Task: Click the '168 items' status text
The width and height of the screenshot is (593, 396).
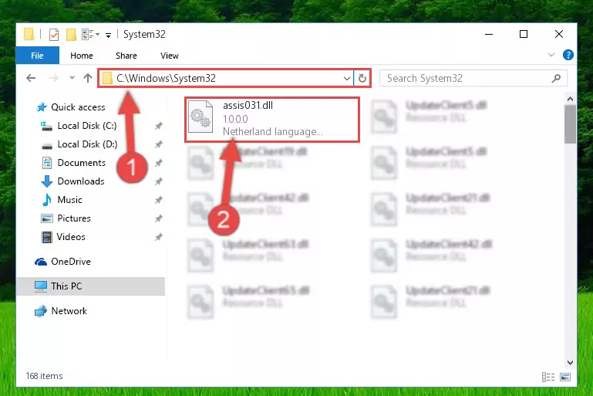Action: 44,376
